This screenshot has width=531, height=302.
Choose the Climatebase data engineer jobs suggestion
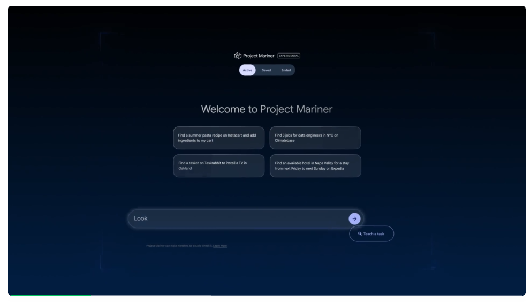[x=315, y=138]
